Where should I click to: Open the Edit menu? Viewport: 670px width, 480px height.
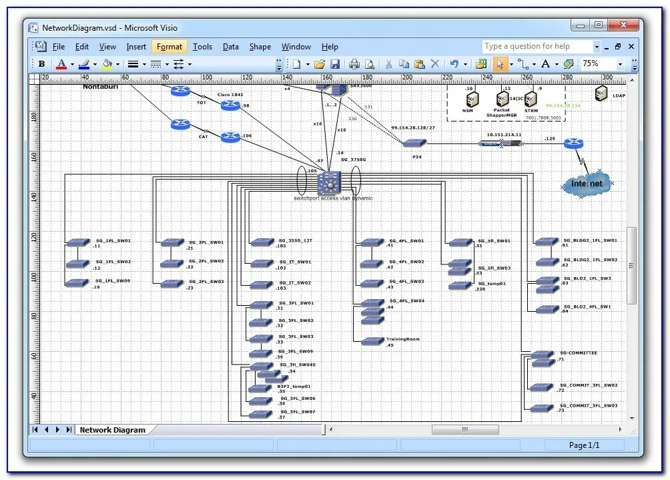click(81, 47)
